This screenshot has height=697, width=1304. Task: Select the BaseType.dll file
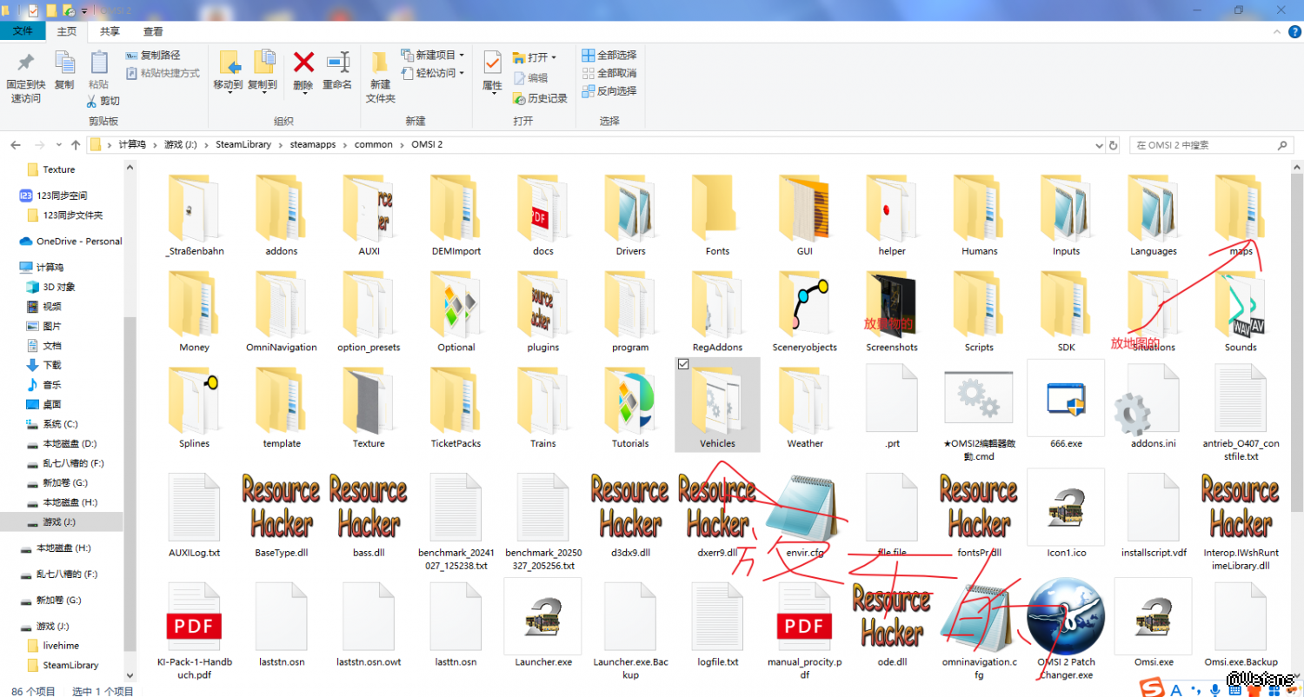[282, 516]
